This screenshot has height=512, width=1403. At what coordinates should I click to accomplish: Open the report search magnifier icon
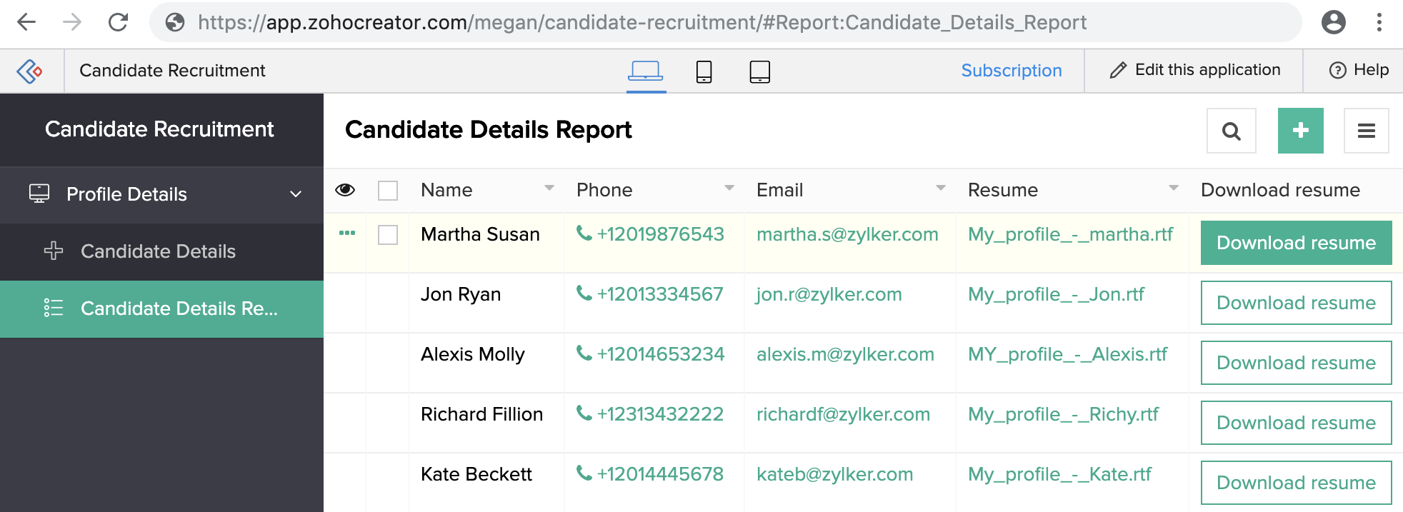click(x=1231, y=131)
